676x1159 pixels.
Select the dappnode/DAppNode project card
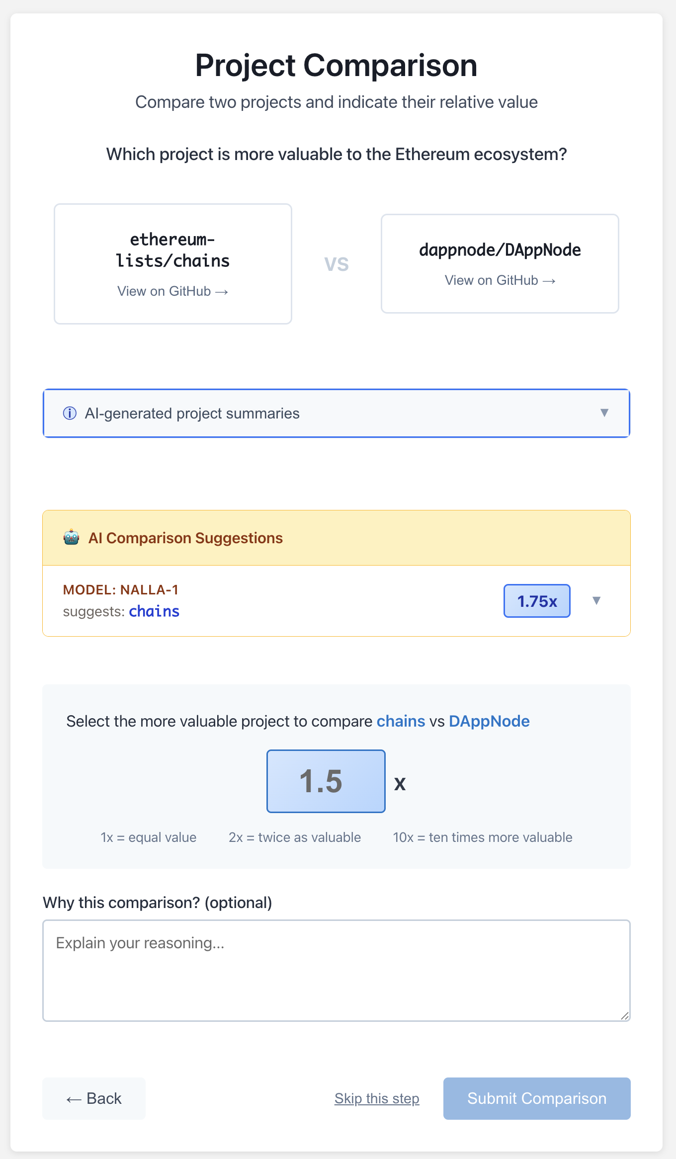tap(500, 250)
